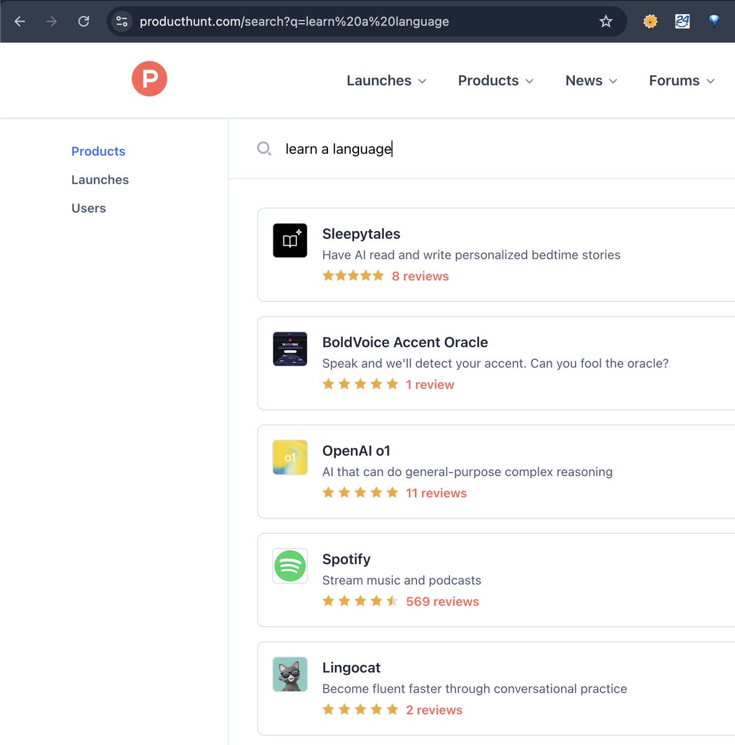Viewport: 735px width, 745px height.
Task: Click BoldVoice Accent Oracle star rating
Action: click(x=360, y=384)
